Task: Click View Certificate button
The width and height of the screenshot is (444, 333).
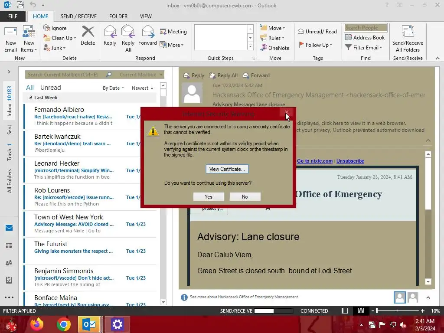Action: 227,169
